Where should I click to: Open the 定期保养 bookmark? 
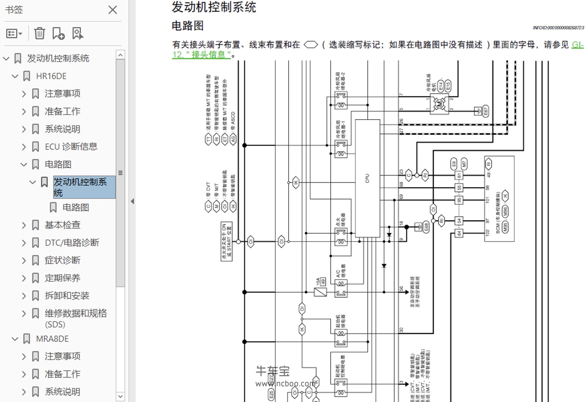(63, 278)
